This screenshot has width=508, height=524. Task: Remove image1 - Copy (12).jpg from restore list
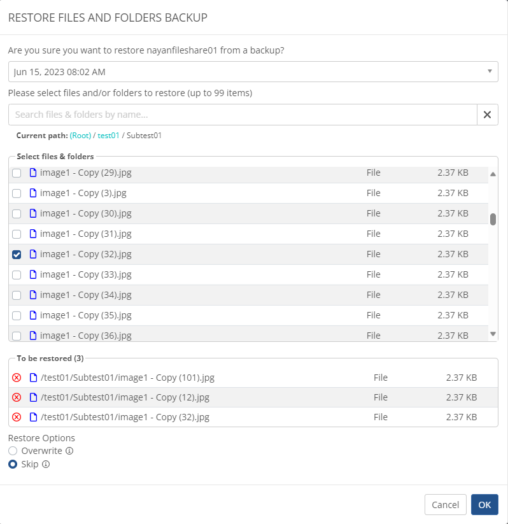(17, 397)
